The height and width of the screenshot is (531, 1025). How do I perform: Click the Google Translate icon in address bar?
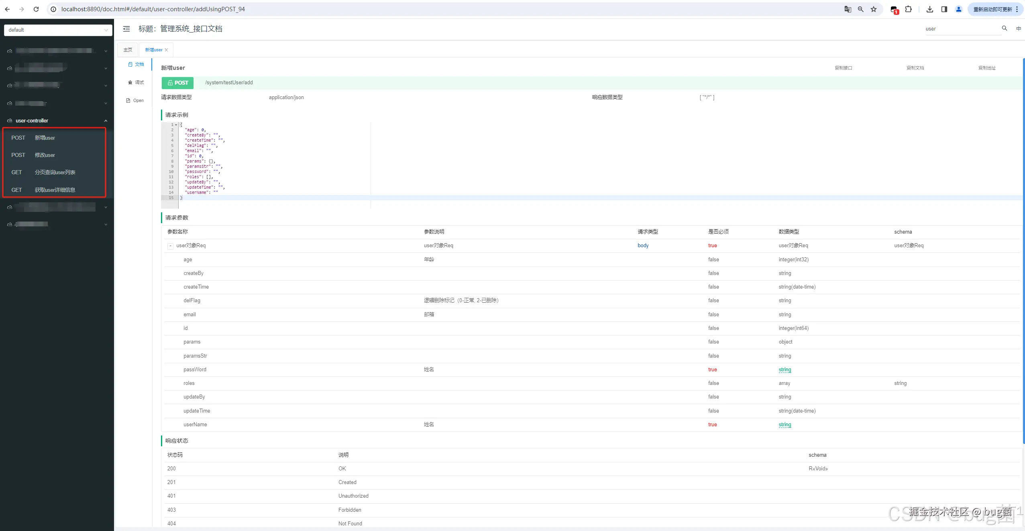click(x=848, y=9)
